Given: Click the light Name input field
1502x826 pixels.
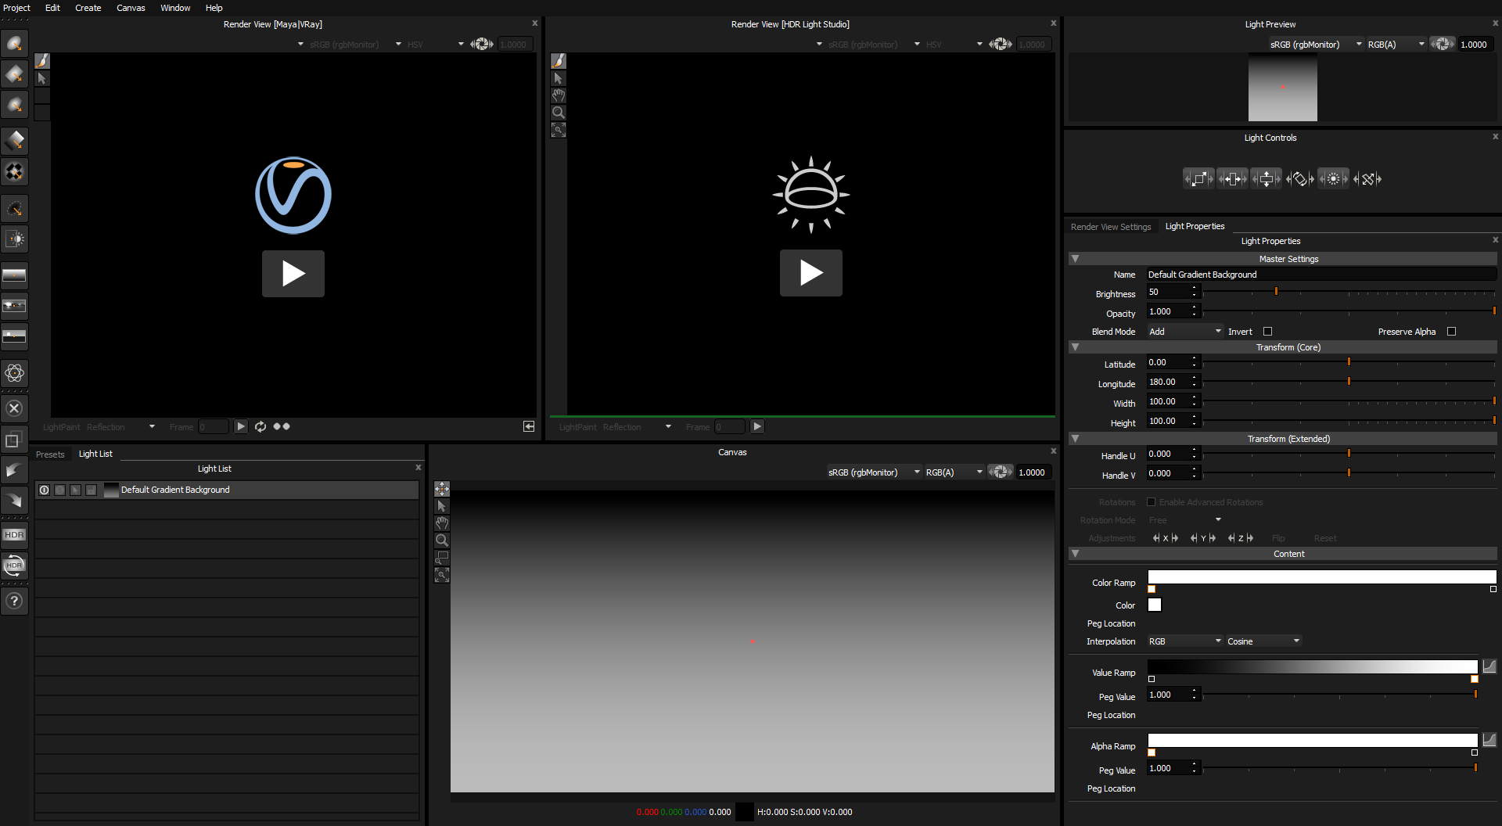Looking at the screenshot, I should click(1321, 275).
